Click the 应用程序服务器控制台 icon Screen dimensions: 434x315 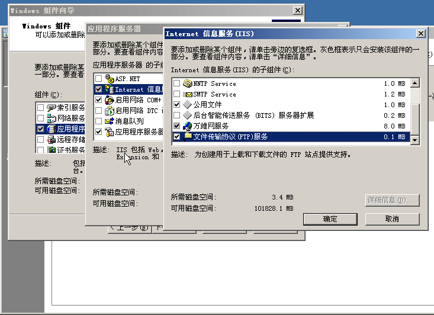(110, 132)
